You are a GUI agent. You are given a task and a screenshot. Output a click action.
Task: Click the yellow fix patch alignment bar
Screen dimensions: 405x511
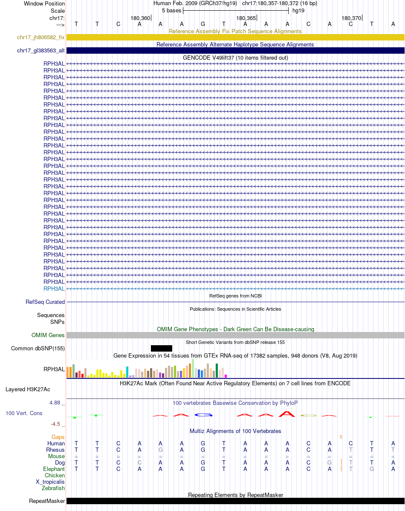[x=235, y=38]
